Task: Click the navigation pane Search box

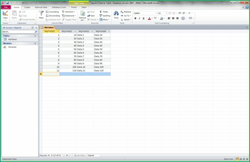Action: pos(18,31)
